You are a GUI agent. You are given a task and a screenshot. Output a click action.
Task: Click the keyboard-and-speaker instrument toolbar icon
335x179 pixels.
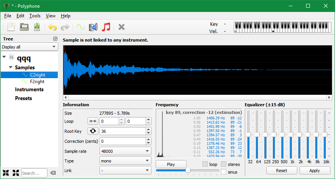click(x=93, y=27)
